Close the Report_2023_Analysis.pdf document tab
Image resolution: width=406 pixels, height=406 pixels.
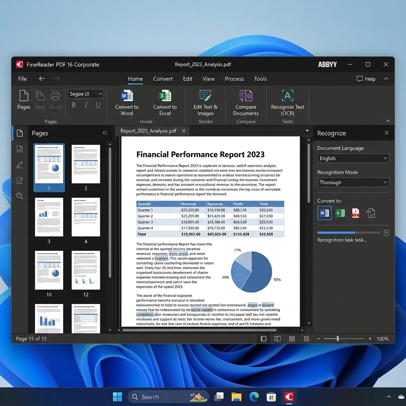[184, 131]
